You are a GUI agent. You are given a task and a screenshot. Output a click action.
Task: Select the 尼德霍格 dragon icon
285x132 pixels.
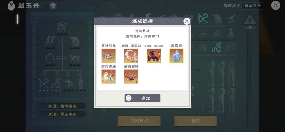point(131,77)
